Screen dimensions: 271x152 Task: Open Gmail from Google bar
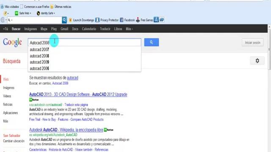pyautogui.click(x=64, y=29)
